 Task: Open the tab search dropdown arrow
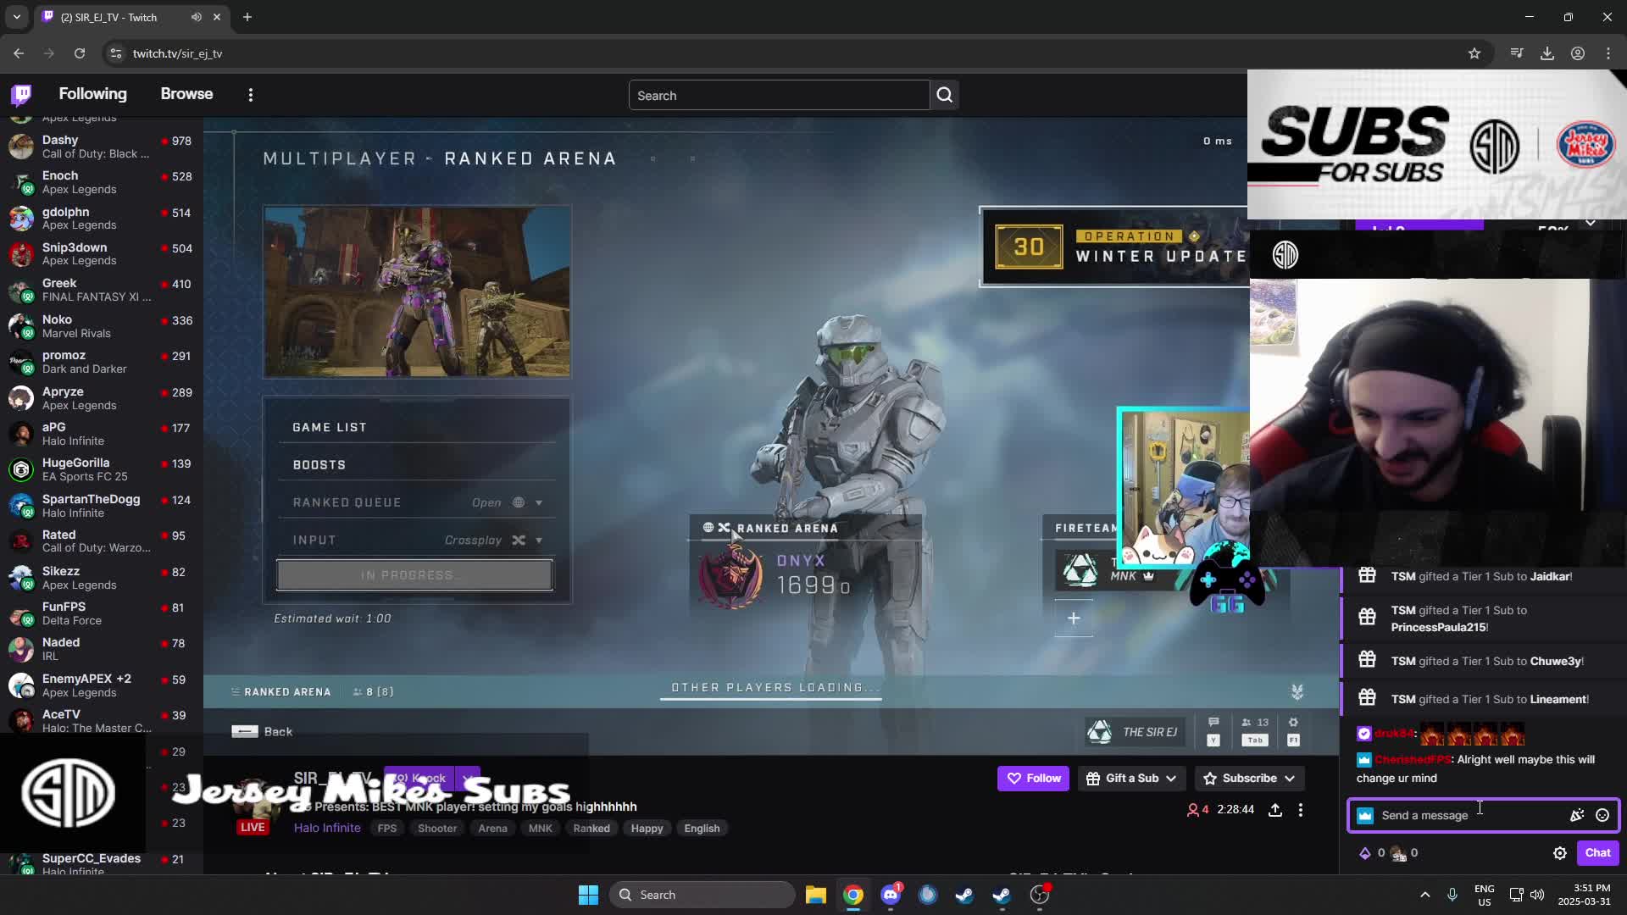point(16,17)
